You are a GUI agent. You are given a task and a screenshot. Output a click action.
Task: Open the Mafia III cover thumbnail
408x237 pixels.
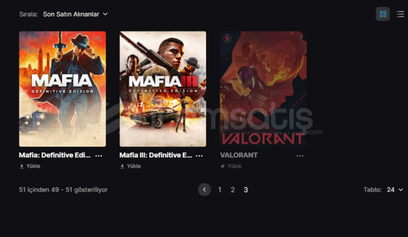point(163,89)
